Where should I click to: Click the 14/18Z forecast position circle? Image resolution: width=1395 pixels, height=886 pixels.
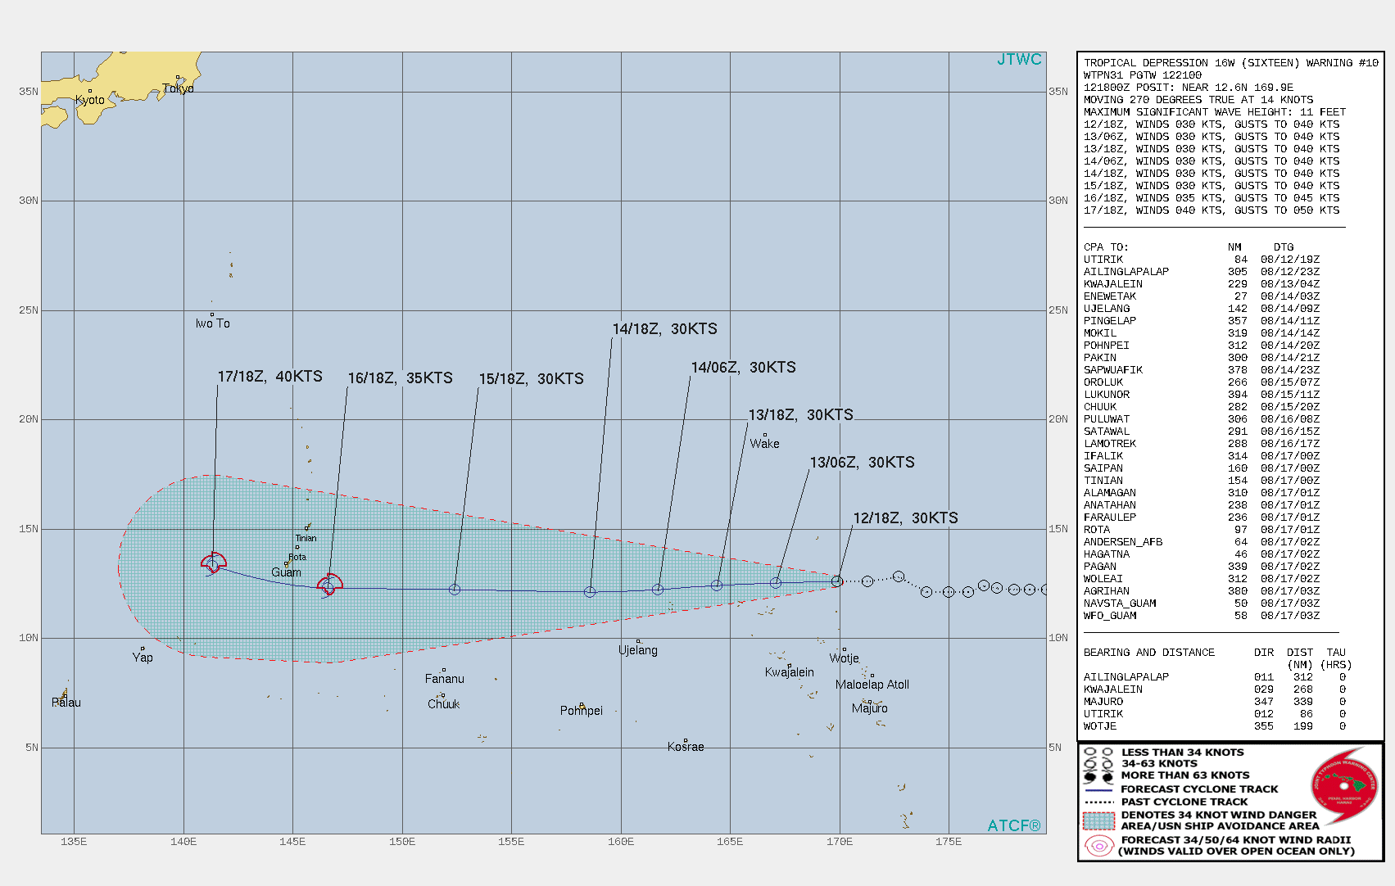point(590,592)
